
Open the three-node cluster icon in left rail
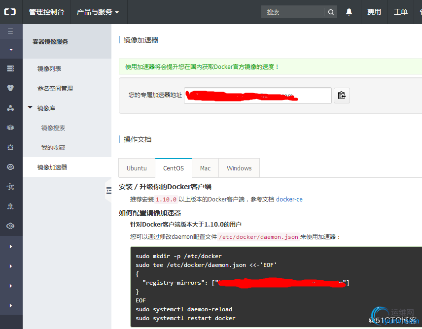(x=10, y=108)
